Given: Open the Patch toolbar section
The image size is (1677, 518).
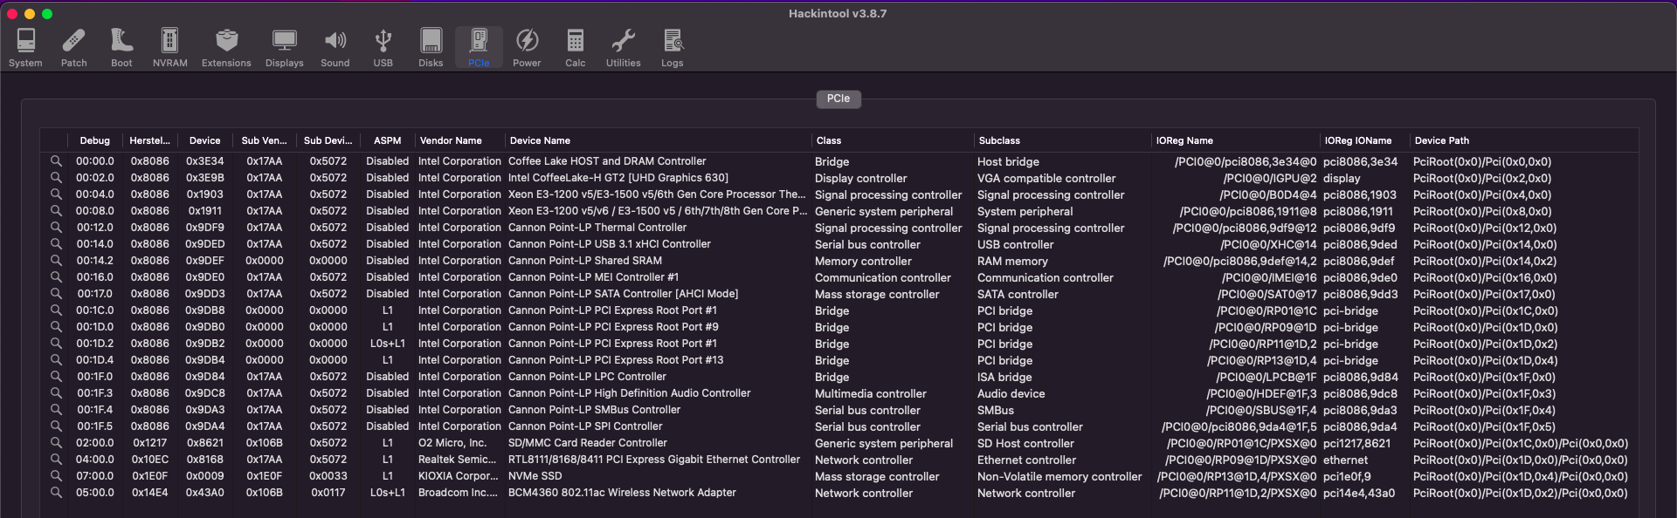Looking at the screenshot, I should coord(73,47).
